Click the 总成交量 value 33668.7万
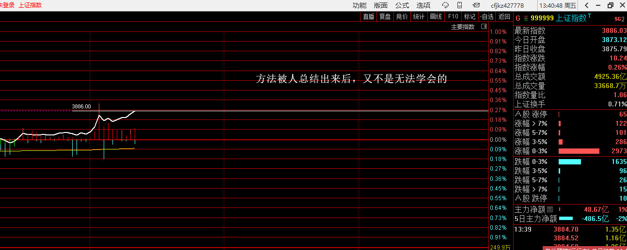 coord(611,86)
